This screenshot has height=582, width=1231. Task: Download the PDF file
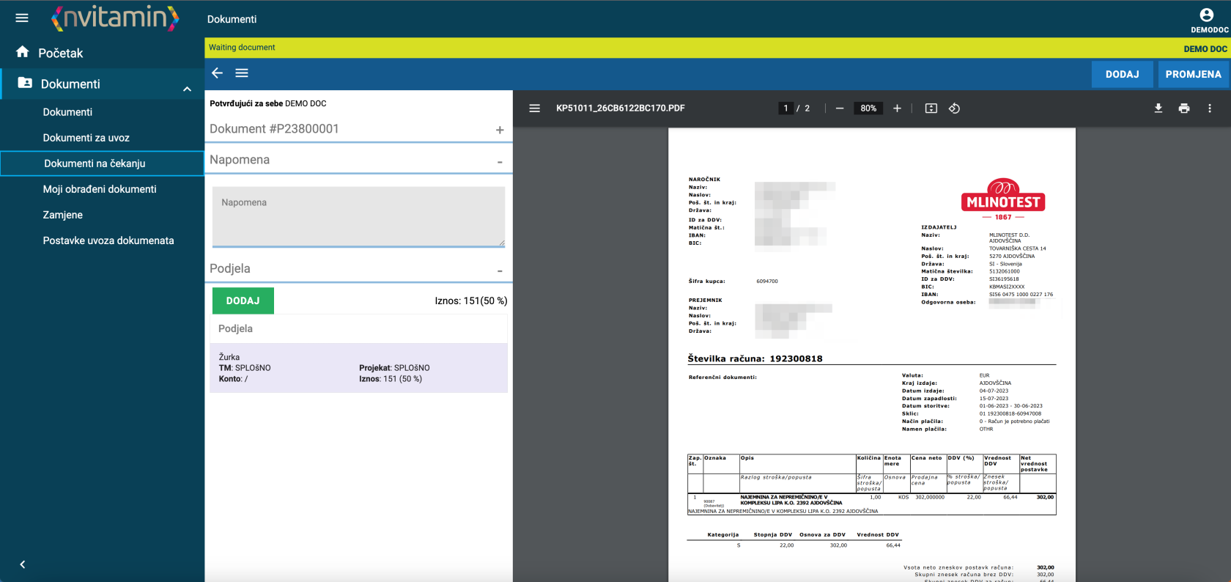pyautogui.click(x=1158, y=108)
